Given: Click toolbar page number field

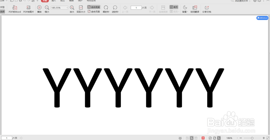Looking at the screenshot, I should (136, 8).
